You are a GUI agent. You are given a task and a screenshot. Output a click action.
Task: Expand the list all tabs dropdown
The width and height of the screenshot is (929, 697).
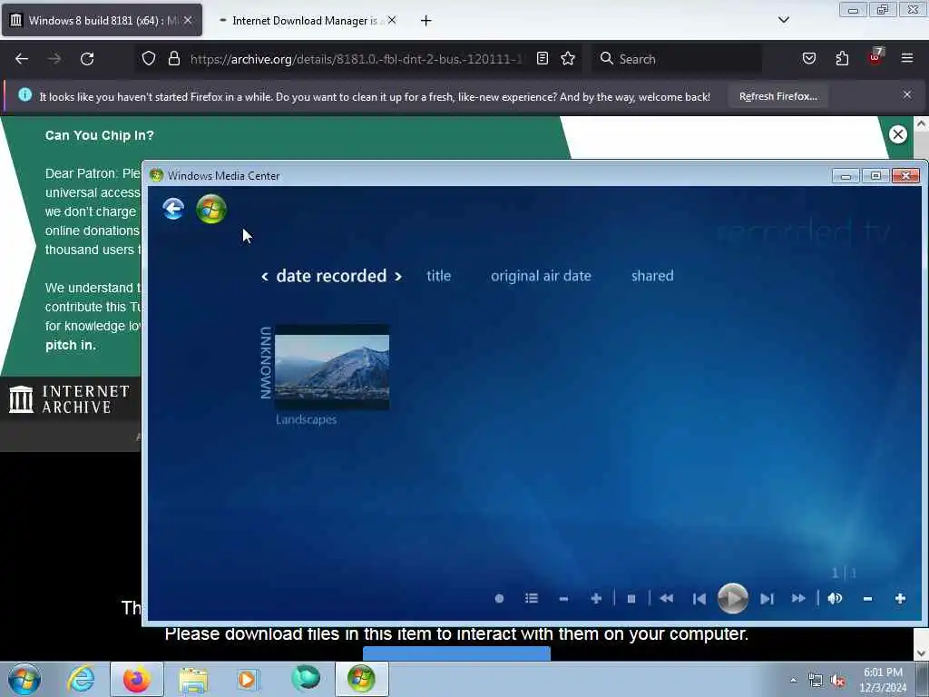tap(784, 20)
